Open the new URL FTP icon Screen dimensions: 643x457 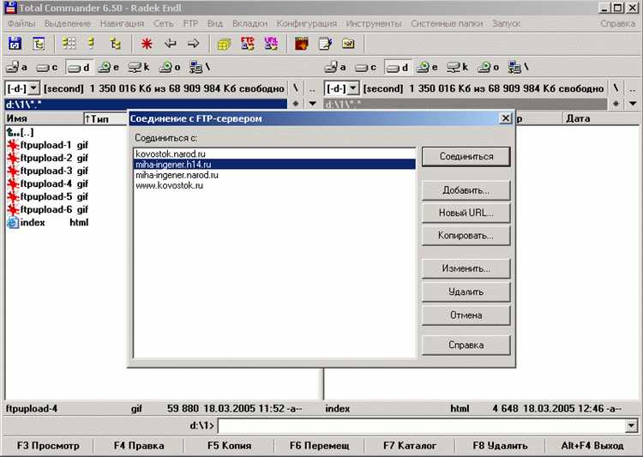point(271,43)
